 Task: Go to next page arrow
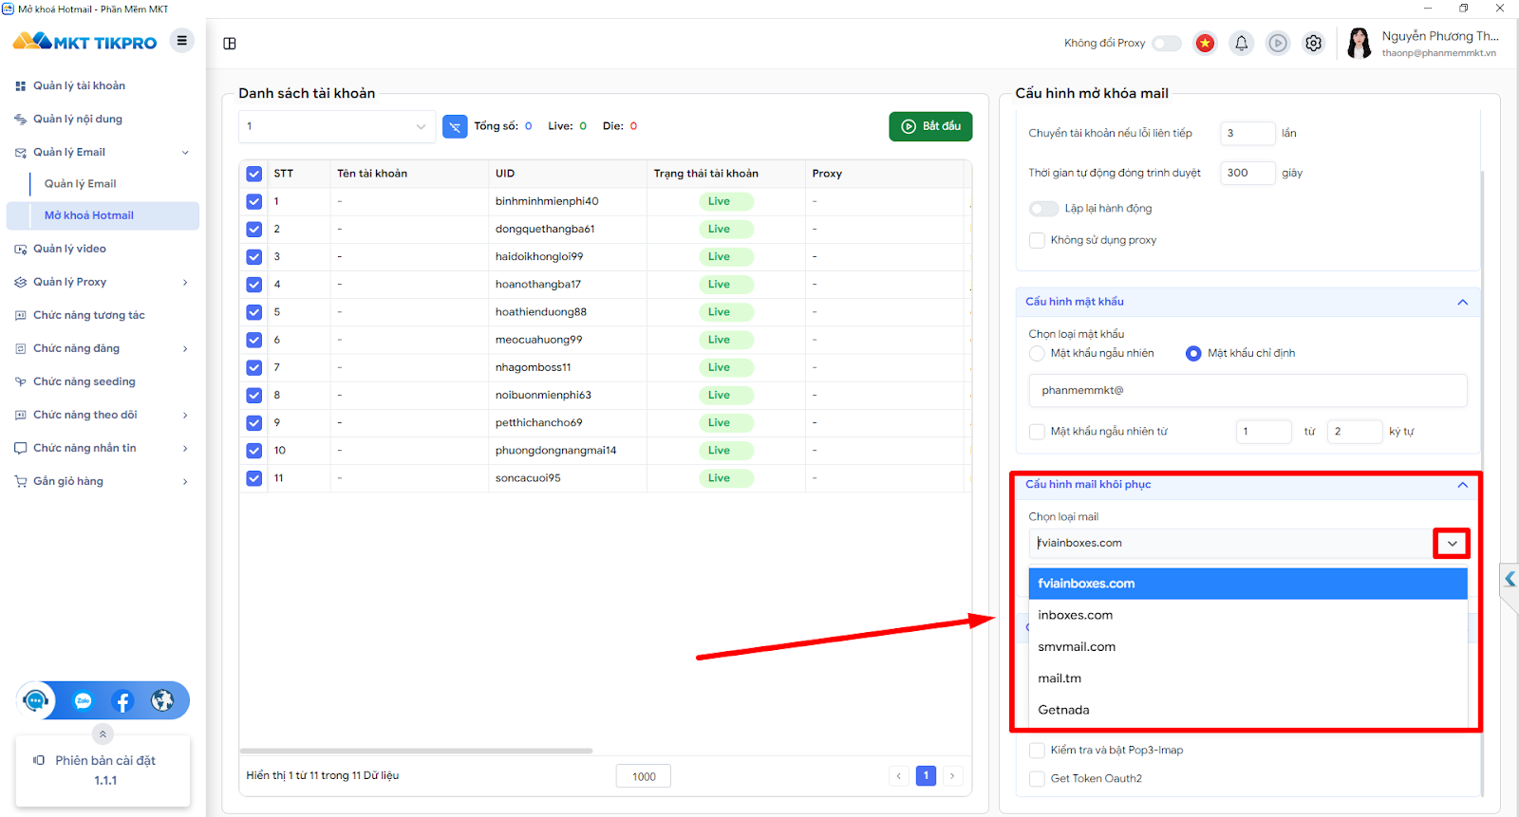point(952,776)
